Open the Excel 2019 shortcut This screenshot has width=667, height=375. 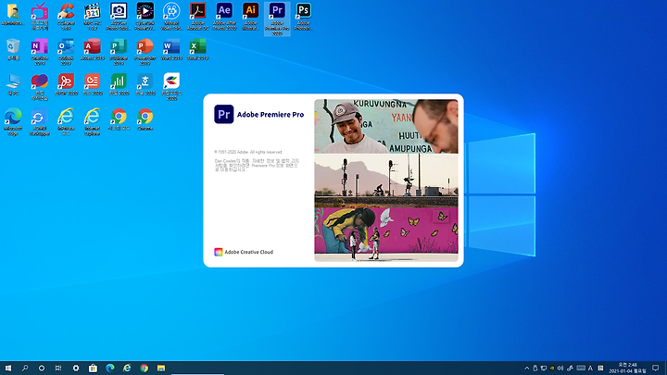click(x=198, y=49)
